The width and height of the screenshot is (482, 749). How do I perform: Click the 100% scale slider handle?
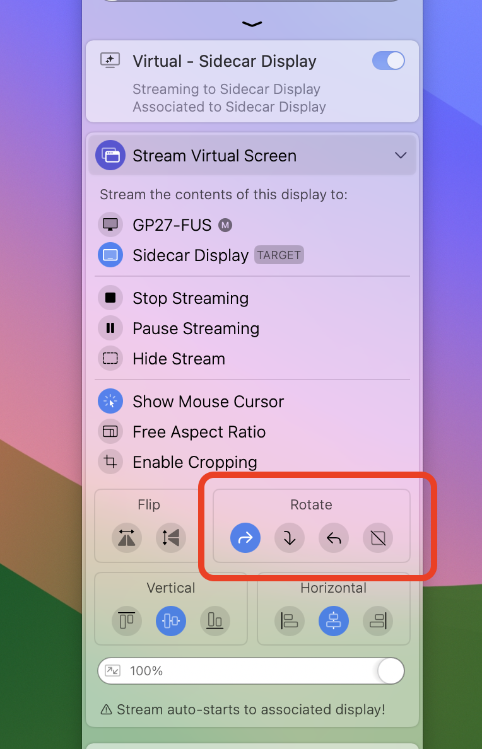coord(391,671)
